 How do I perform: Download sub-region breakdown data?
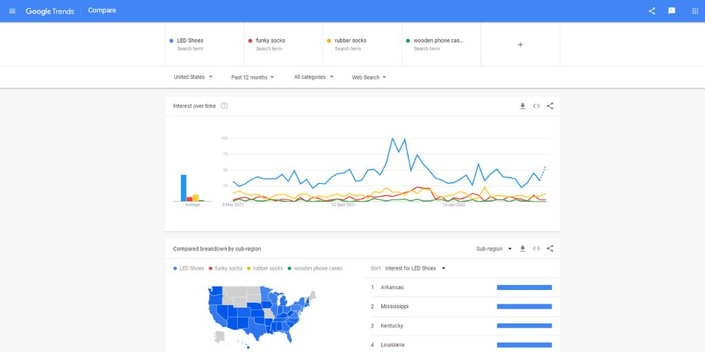pyautogui.click(x=523, y=249)
